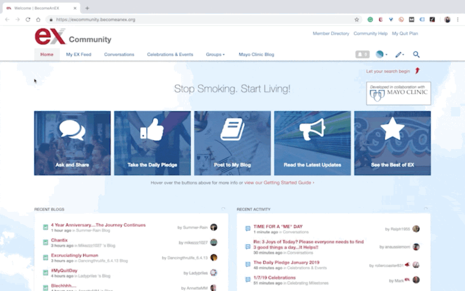Screen dimensions: 465x291
Task: Click mikezzz1027's avatar
Action: (214, 242)
